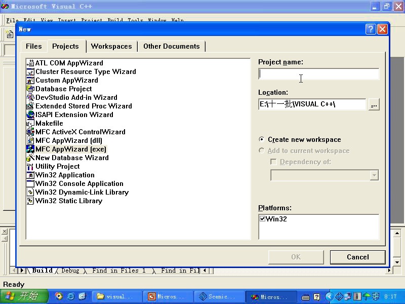Select Win32 Application icon
The height and width of the screenshot is (304, 405).
click(x=30, y=175)
